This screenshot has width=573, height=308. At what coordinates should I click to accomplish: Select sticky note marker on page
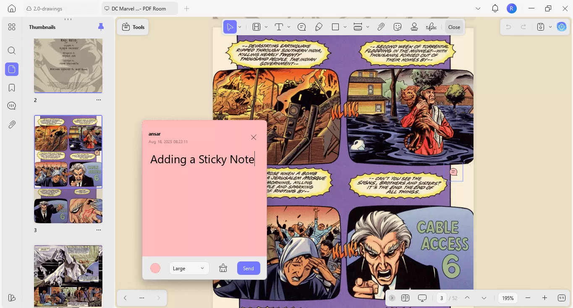(453, 172)
